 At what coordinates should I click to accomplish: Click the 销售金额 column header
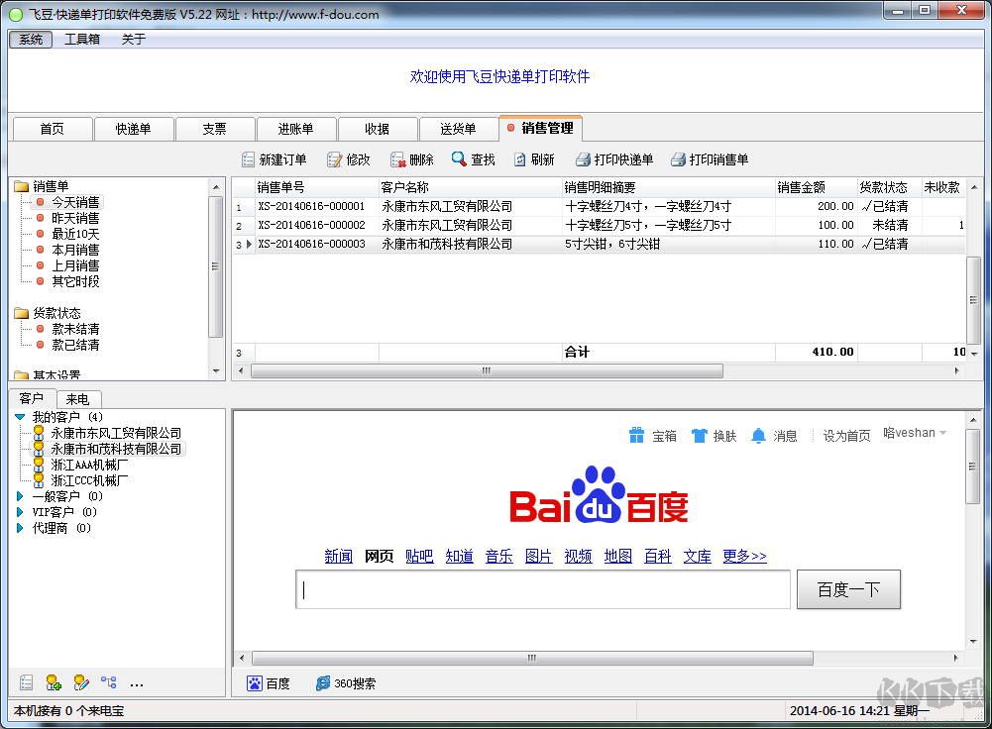817,187
